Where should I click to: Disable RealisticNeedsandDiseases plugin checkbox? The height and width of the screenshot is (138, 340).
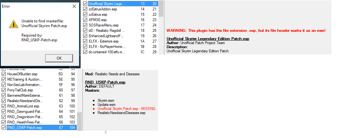3,101
